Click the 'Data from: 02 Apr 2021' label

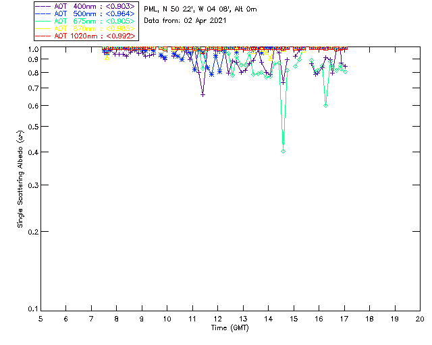(185, 21)
